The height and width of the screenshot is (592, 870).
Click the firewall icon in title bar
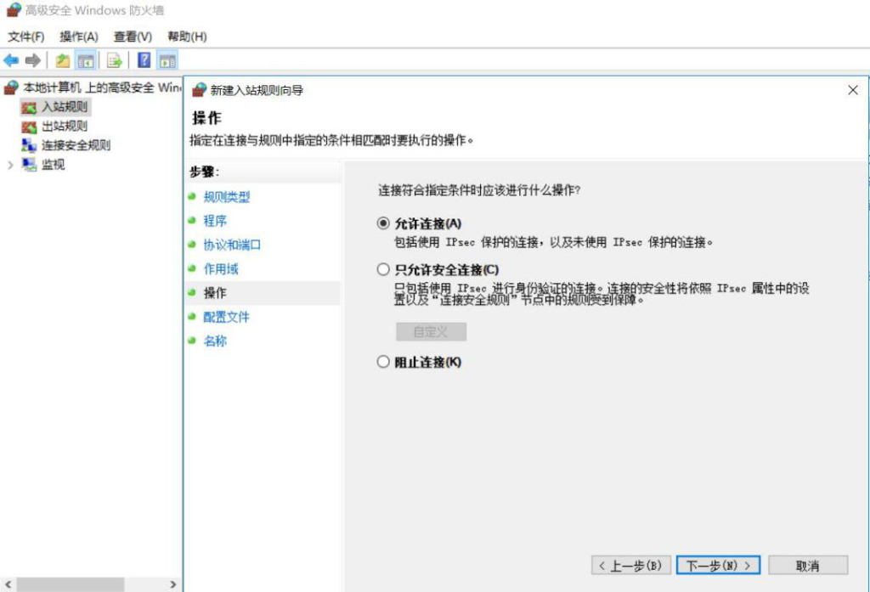click(14, 9)
